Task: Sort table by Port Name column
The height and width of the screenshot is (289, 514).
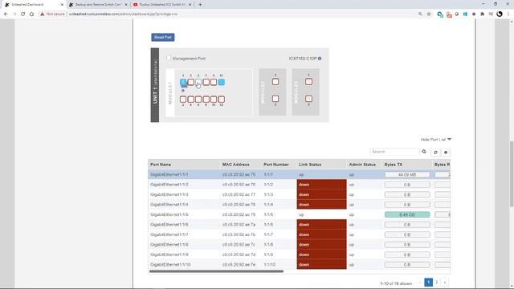Action: click(161, 165)
